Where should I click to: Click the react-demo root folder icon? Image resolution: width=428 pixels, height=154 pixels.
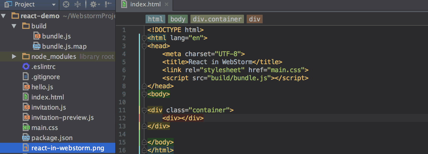15,16
